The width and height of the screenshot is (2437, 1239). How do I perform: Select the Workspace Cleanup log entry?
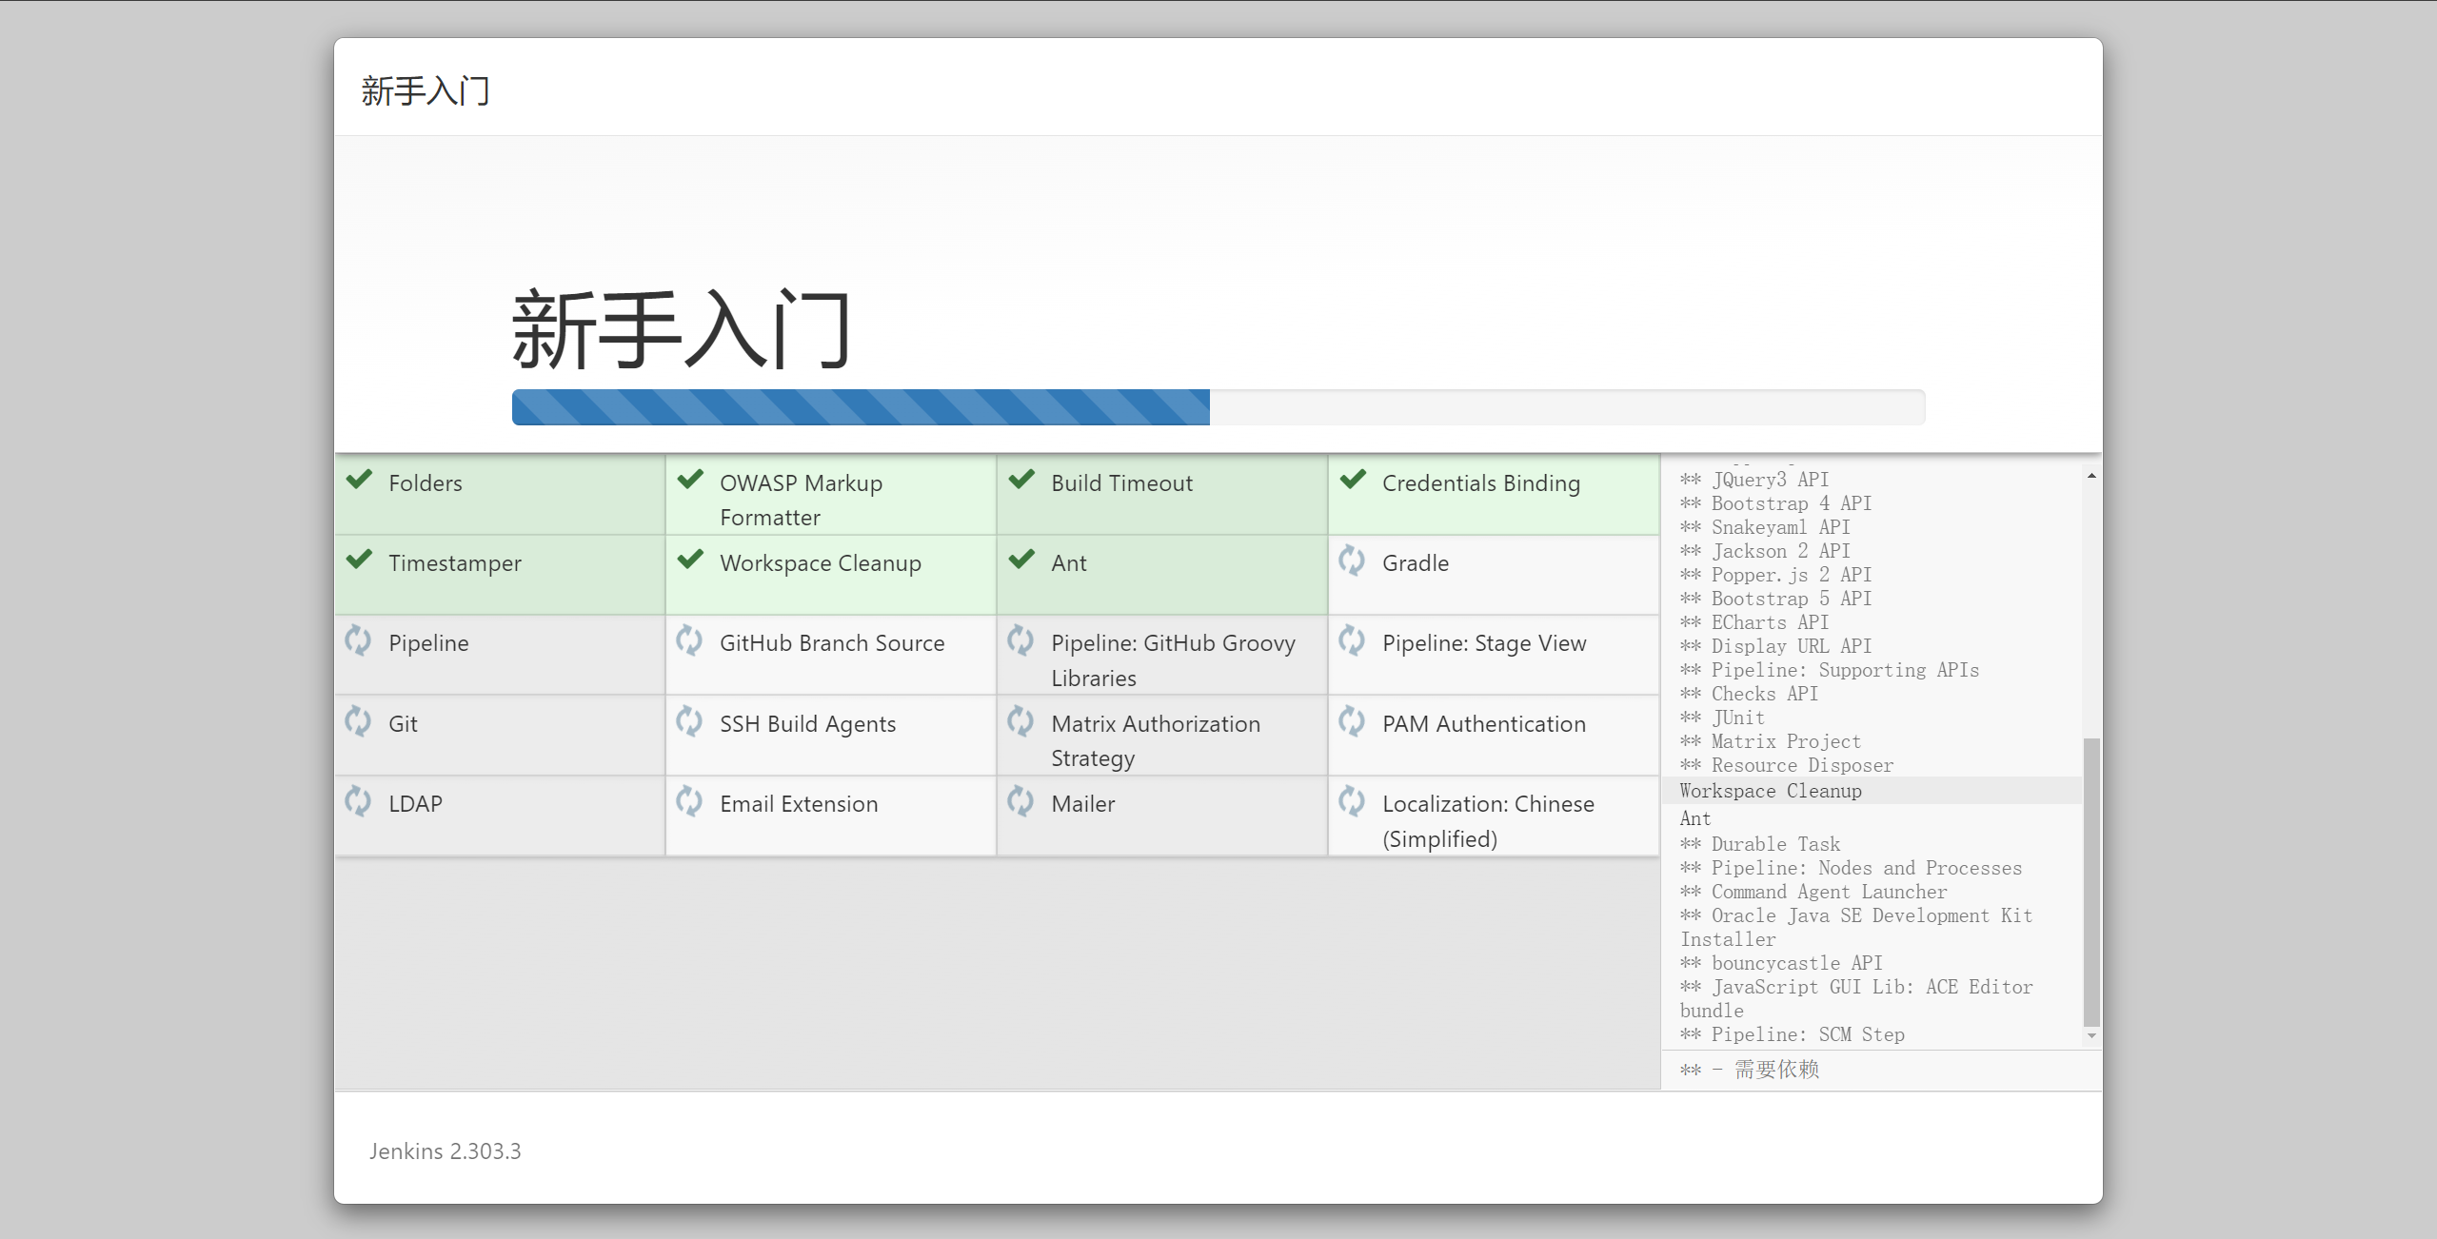[x=1771, y=791]
